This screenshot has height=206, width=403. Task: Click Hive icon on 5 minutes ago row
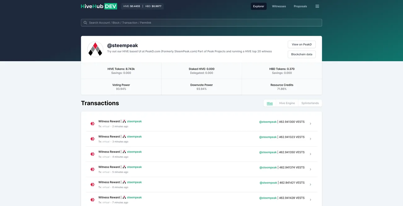point(93,169)
